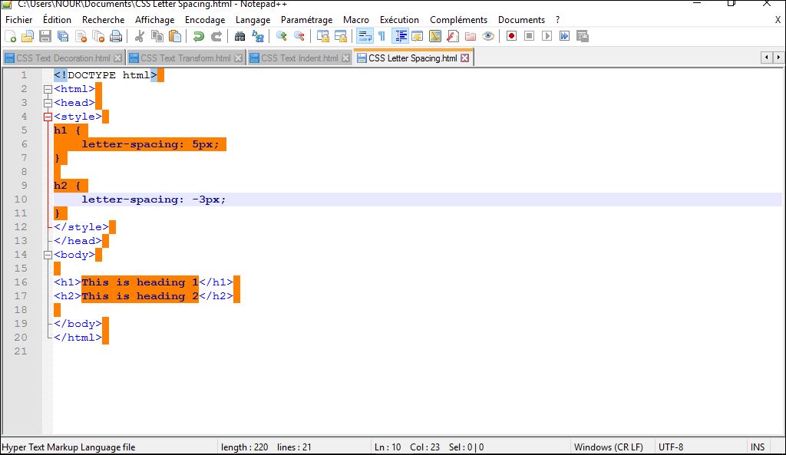
Task: Click the Windows (CR LF) status entry
Action: 609,447
